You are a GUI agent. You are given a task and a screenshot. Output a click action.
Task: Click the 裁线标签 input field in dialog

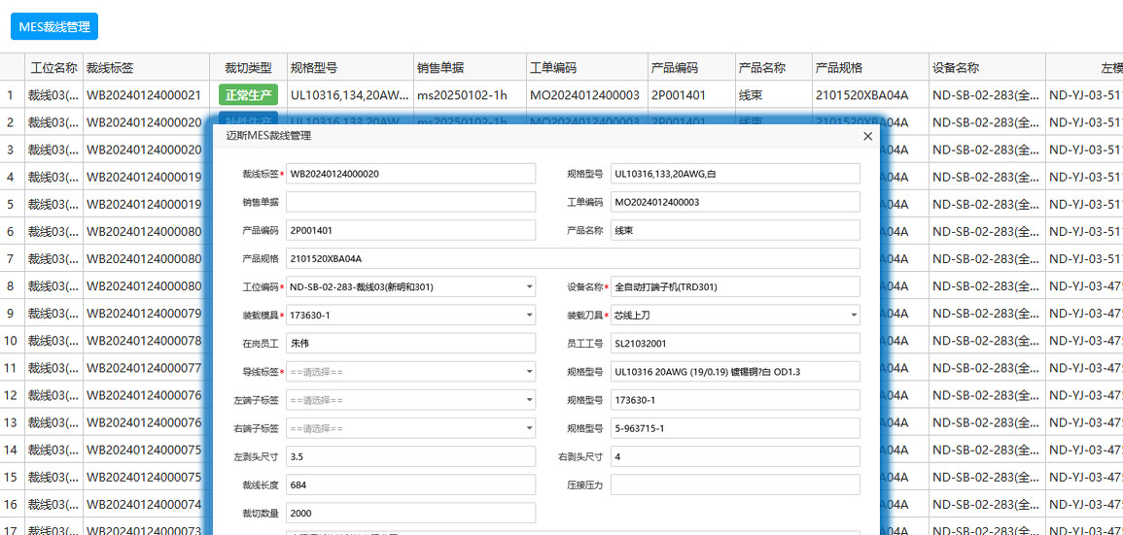[x=410, y=174]
